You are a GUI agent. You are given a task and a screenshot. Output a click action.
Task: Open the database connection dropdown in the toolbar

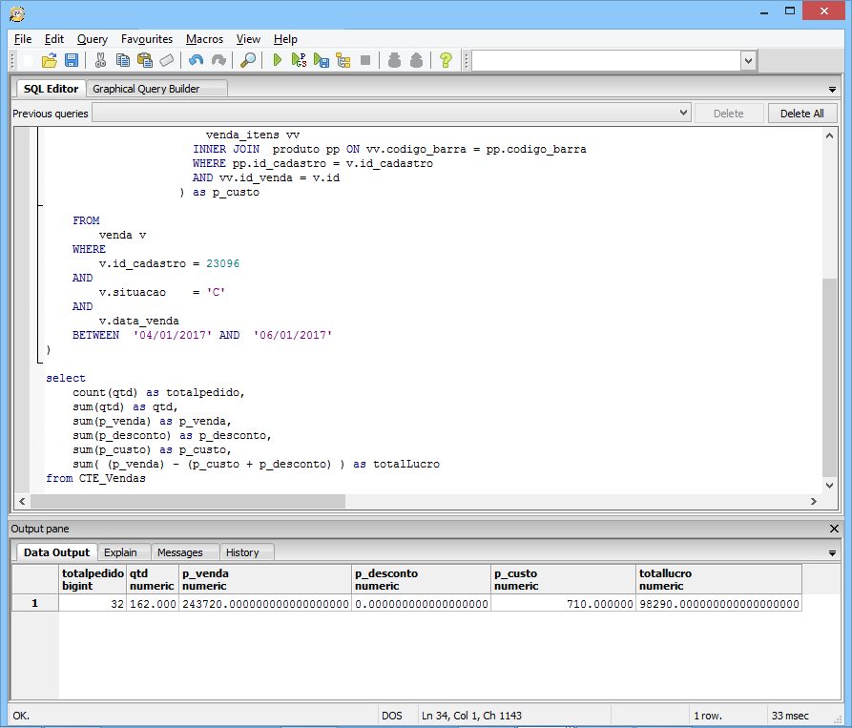tap(748, 60)
